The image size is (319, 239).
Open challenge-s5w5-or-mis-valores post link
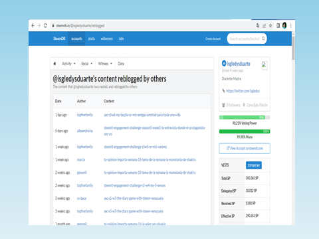pyautogui.click(x=136, y=147)
